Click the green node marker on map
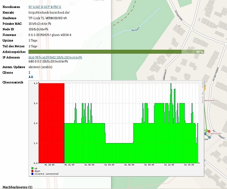This screenshot has height=189, width=227. (207, 131)
